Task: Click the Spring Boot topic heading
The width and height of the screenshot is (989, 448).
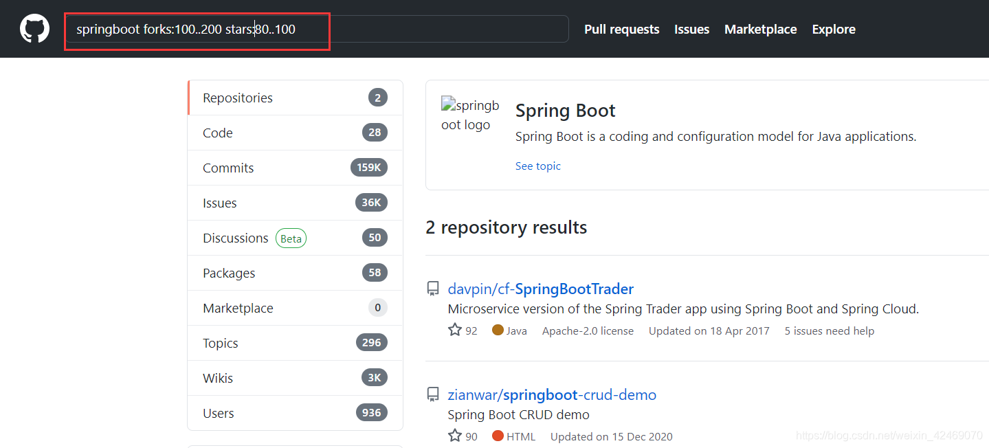Action: click(565, 111)
